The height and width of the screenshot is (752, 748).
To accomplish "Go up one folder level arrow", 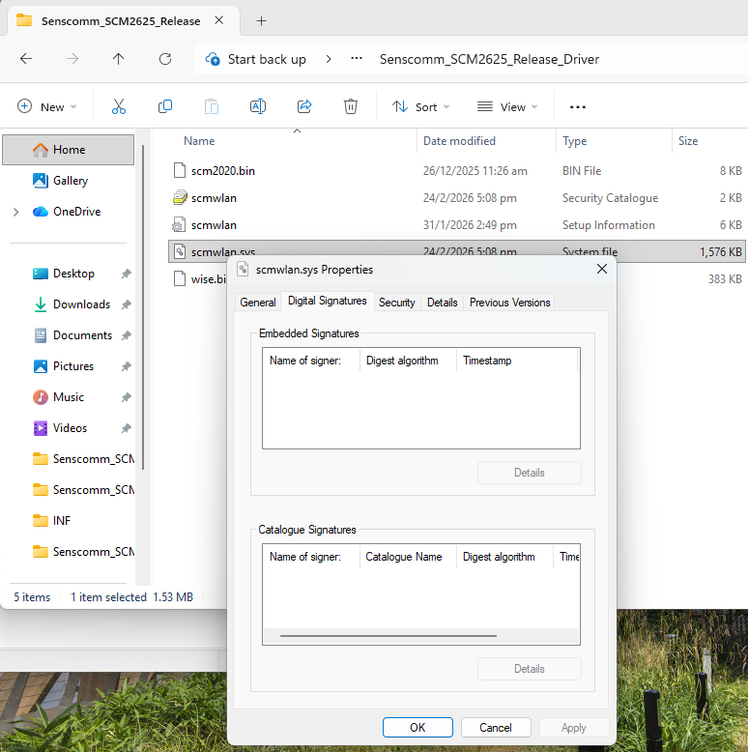I will pos(119,59).
